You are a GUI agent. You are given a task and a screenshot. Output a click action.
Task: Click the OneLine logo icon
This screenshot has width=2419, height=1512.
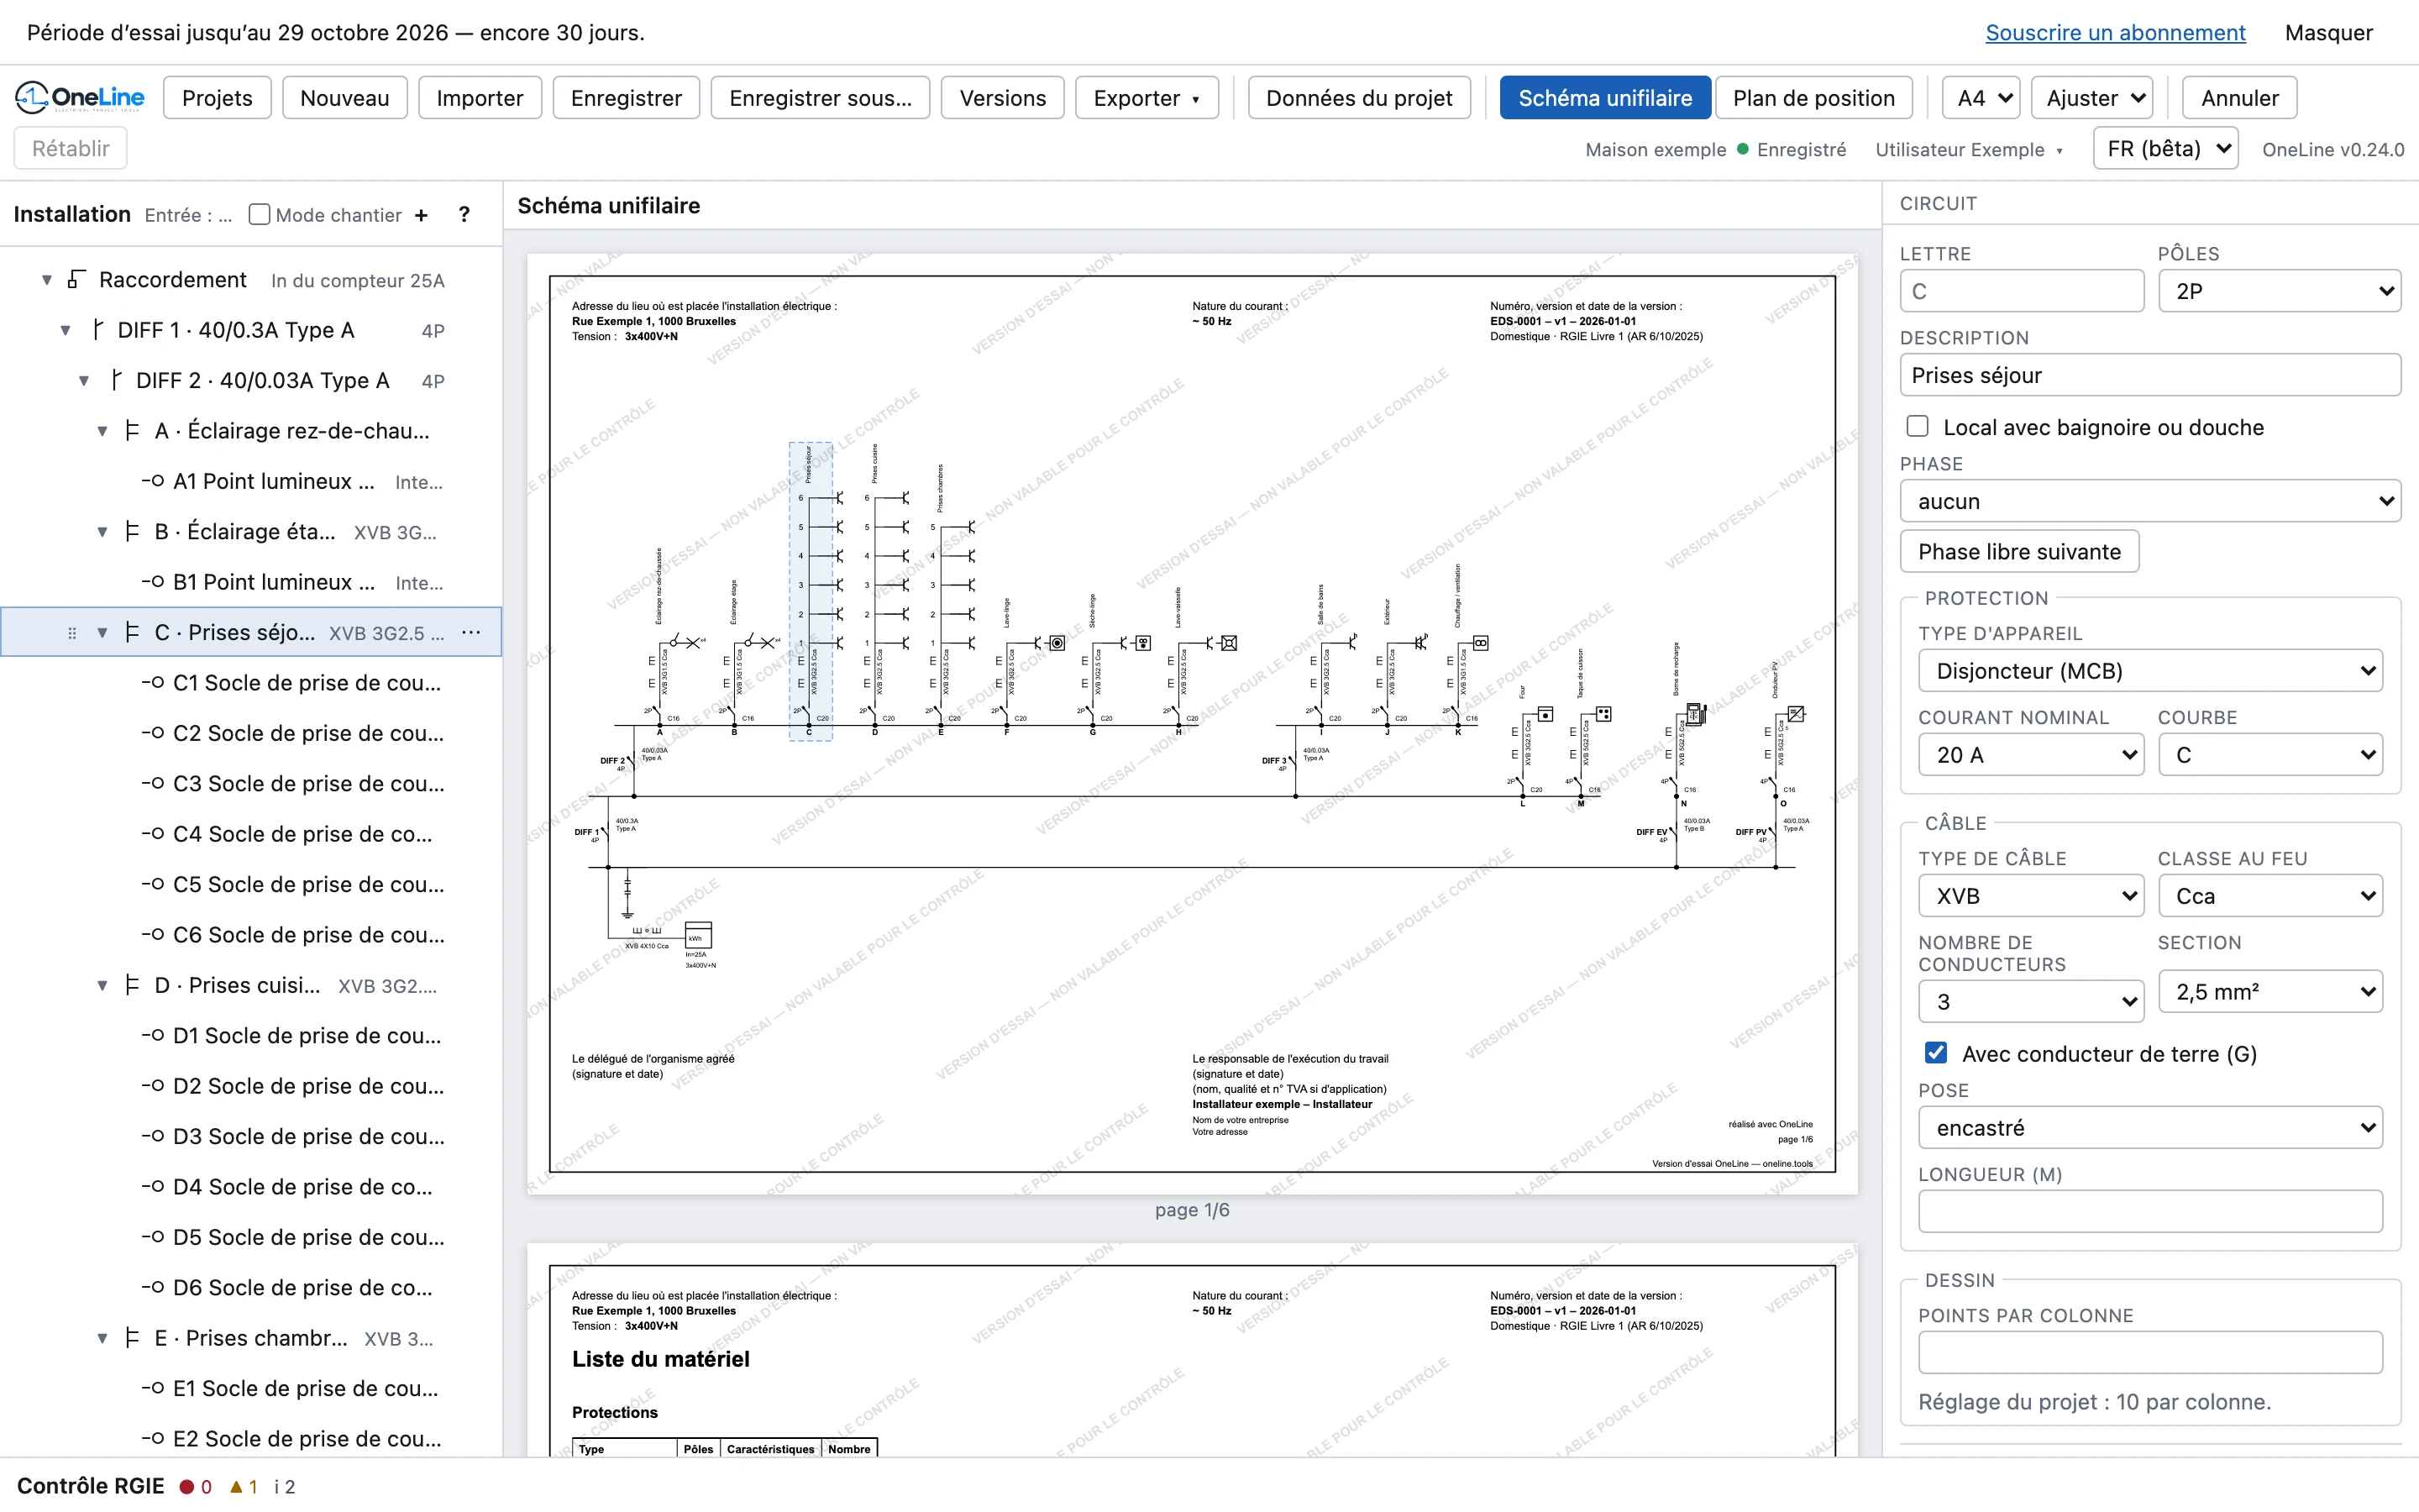click(32, 97)
